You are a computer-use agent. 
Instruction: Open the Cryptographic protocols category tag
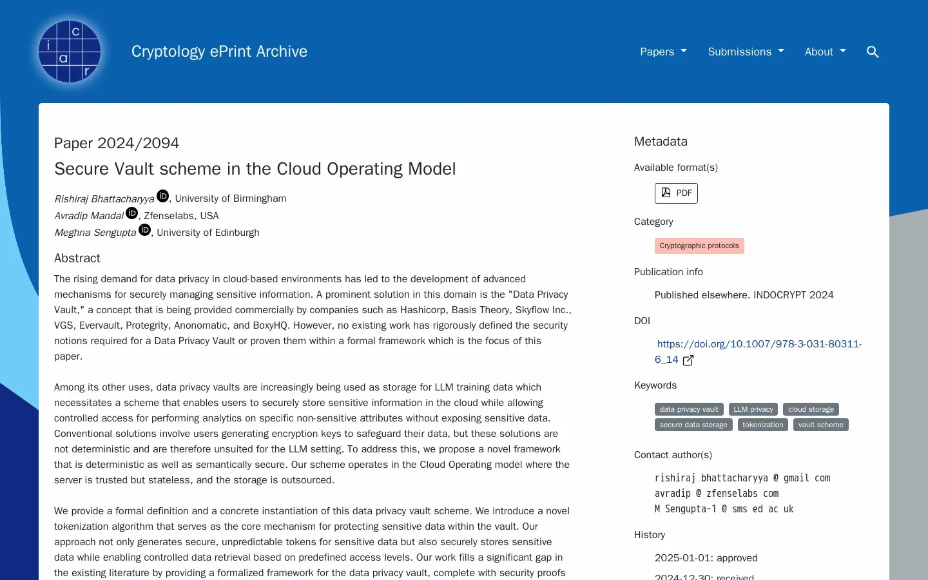click(x=699, y=246)
